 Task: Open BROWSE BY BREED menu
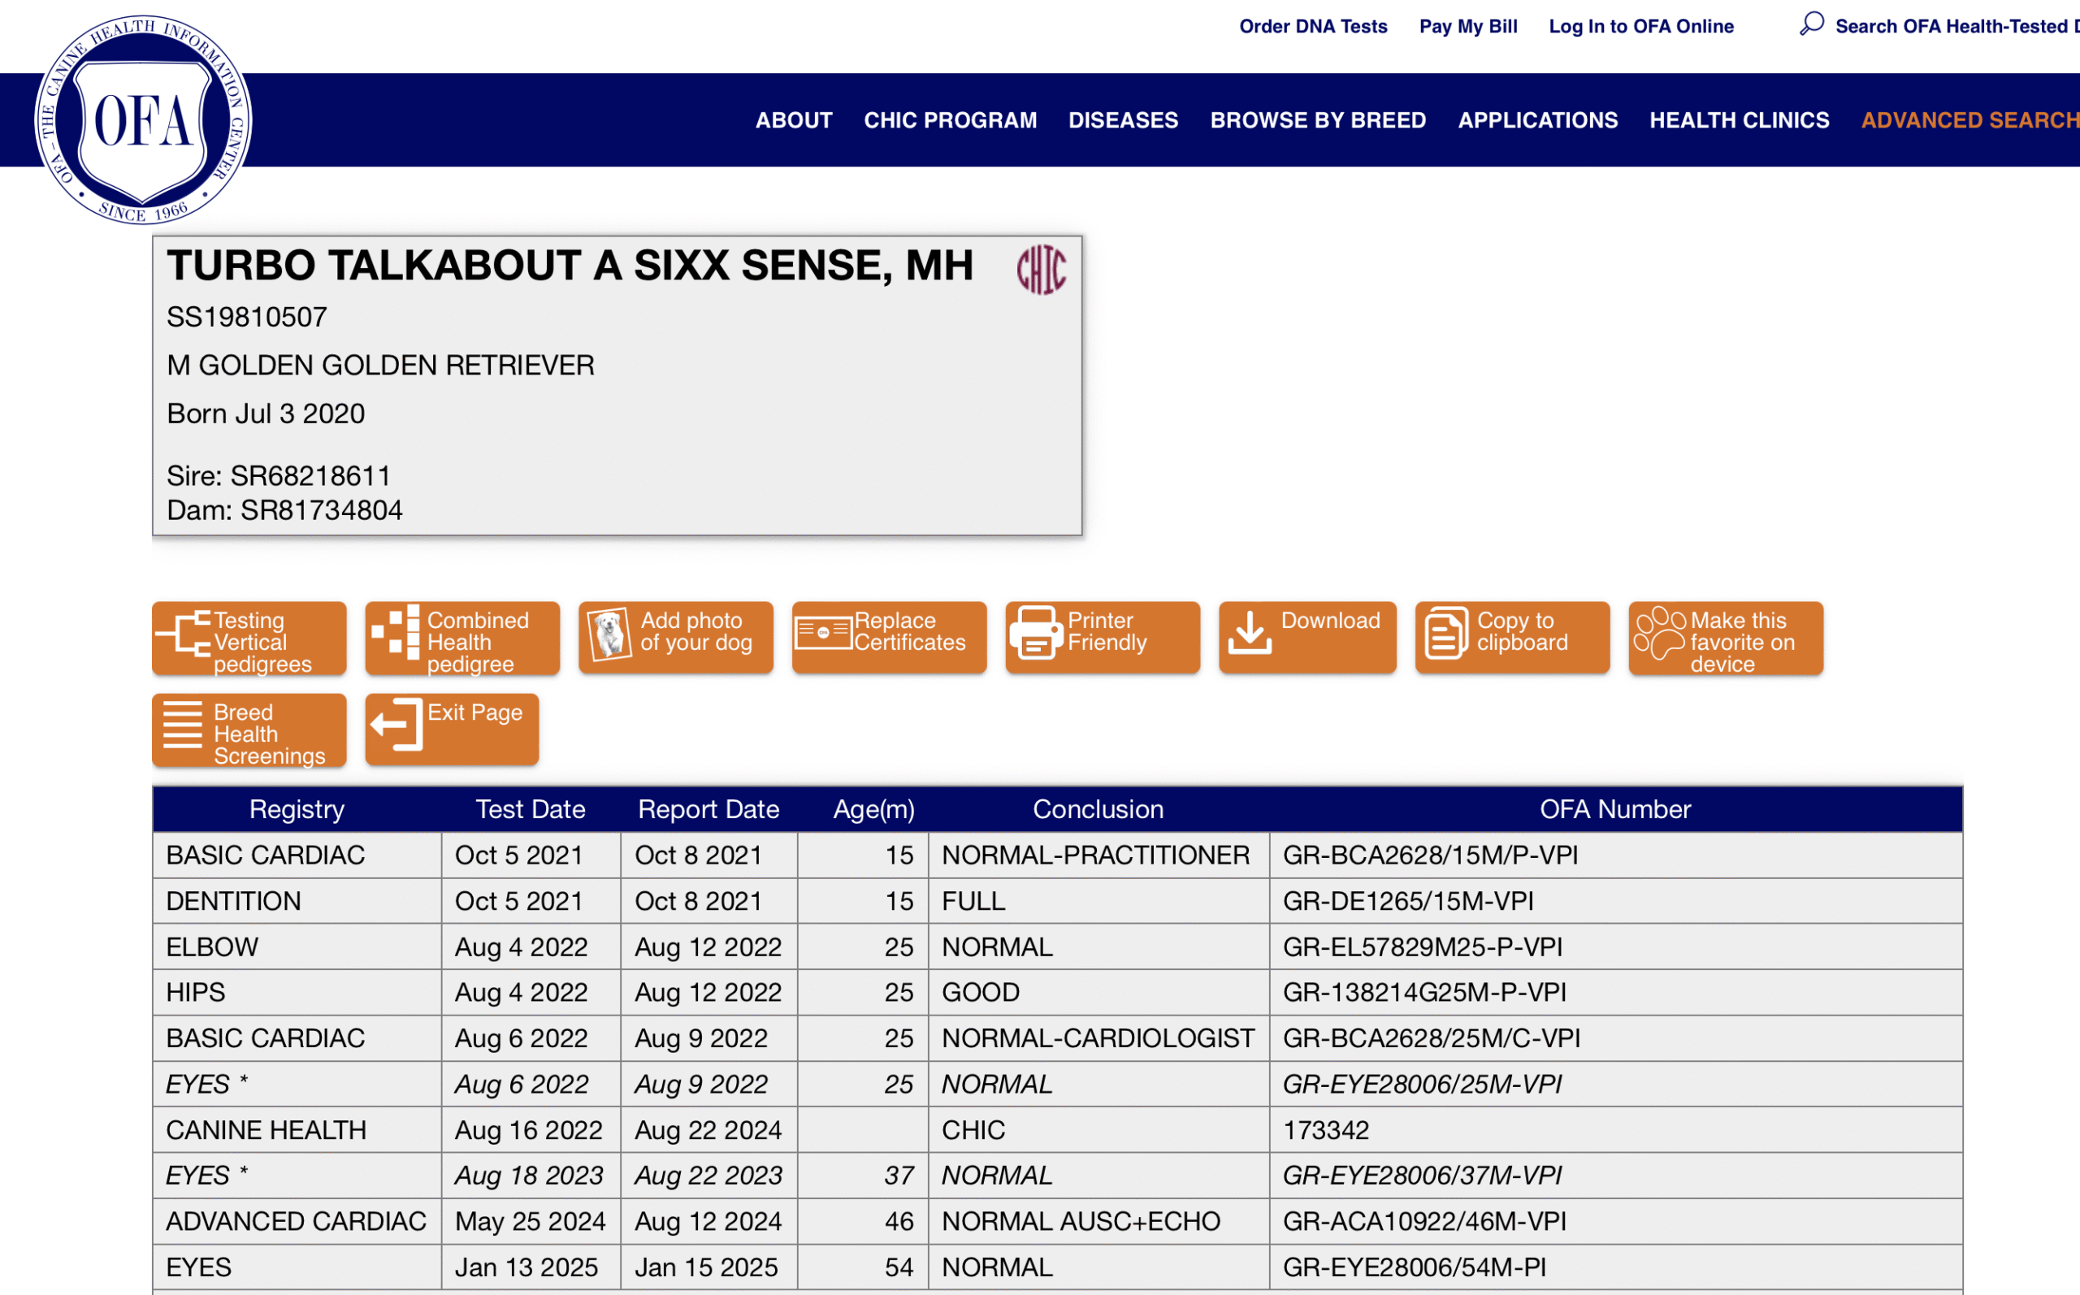(1317, 121)
